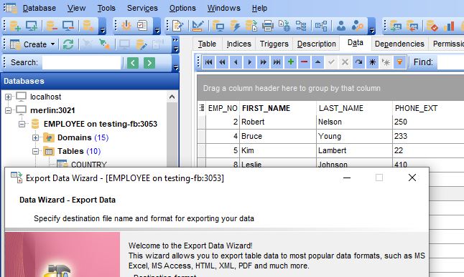Click into the Search input field

point(81,62)
